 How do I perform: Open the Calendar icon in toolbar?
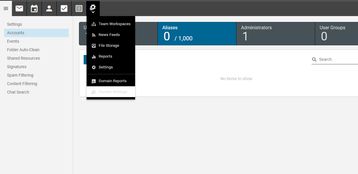coord(34,8)
